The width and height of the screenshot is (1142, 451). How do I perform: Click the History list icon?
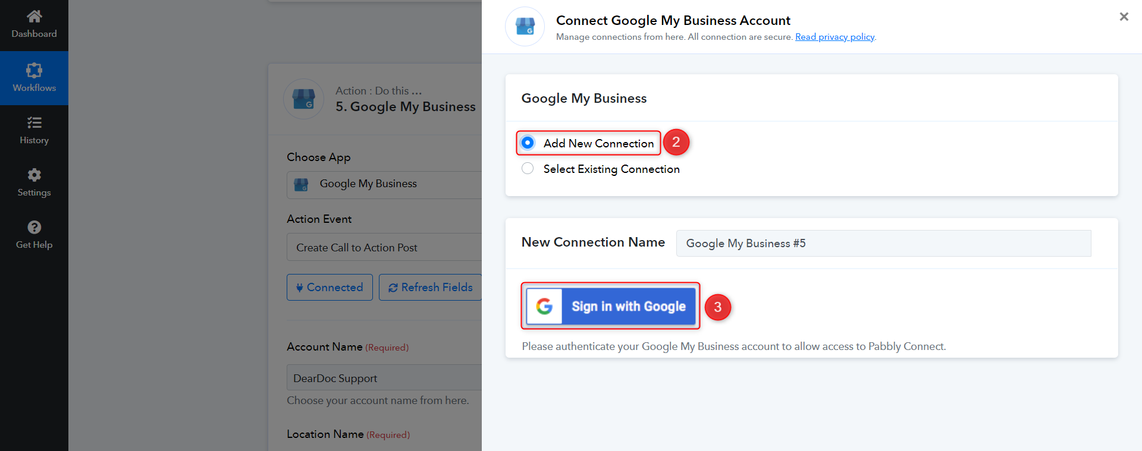[34, 122]
